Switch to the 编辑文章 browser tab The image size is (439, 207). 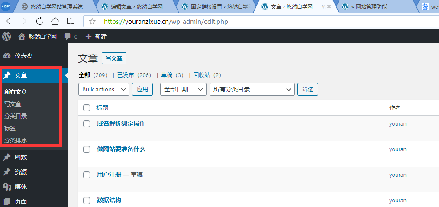pyautogui.click(x=136, y=7)
